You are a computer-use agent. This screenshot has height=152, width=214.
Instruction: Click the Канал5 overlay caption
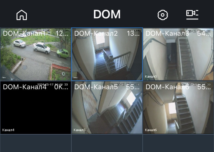coord(79,130)
